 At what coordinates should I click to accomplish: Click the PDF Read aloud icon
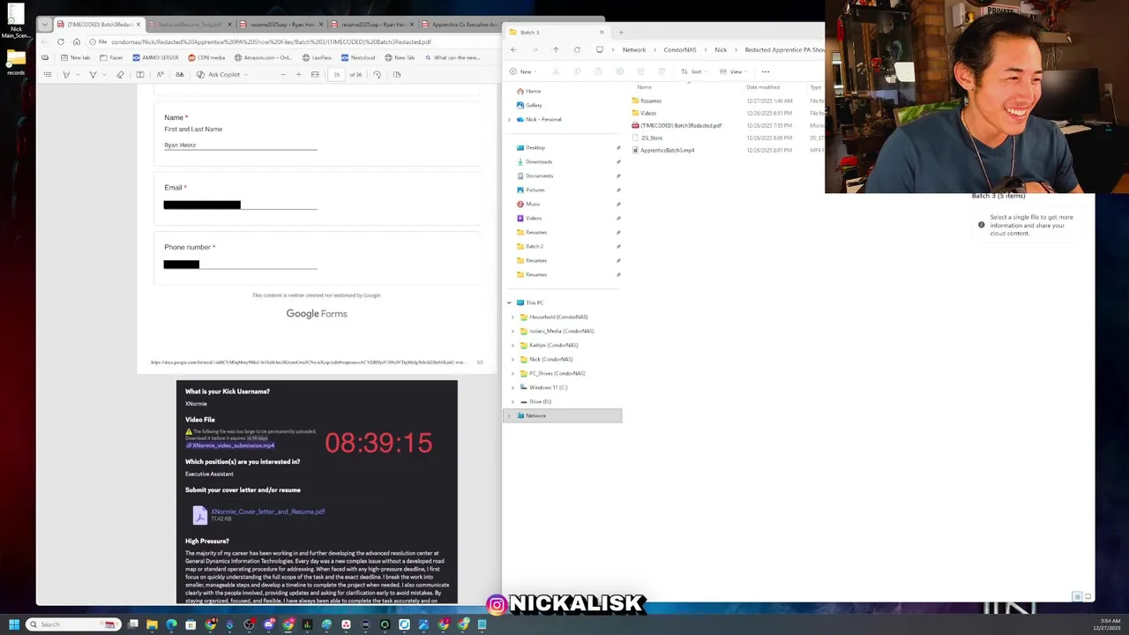point(160,74)
